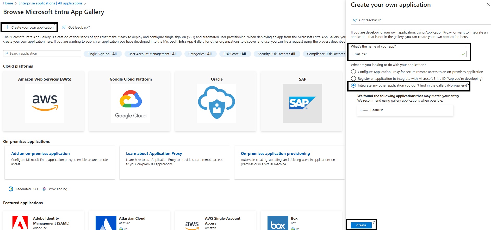Select the Beatrust suggested application

coord(405,110)
